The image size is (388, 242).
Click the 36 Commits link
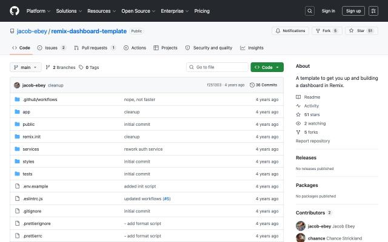pyautogui.click(x=264, y=85)
